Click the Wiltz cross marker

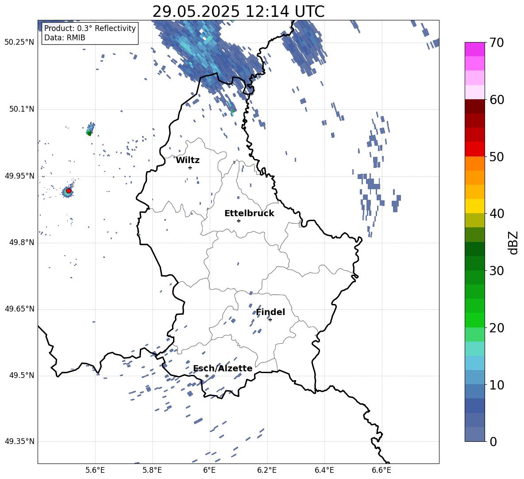[x=190, y=167]
